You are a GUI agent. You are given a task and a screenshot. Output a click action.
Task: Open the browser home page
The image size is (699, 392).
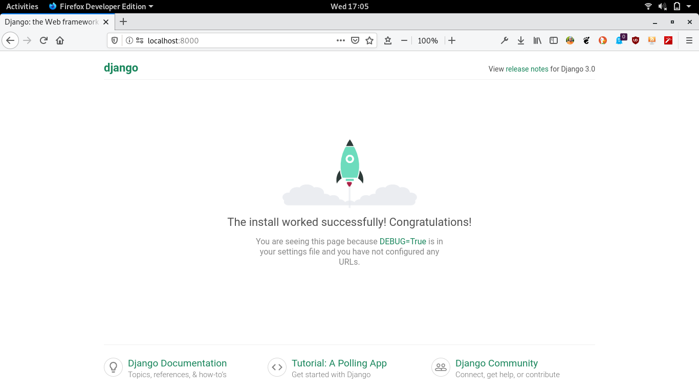pos(60,40)
